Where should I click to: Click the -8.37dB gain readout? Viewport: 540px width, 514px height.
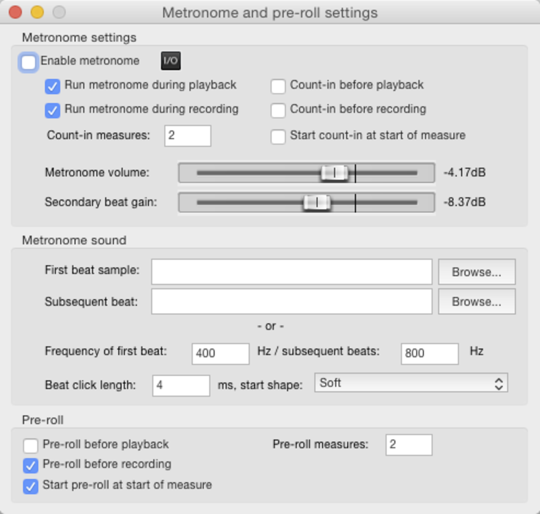click(x=465, y=202)
